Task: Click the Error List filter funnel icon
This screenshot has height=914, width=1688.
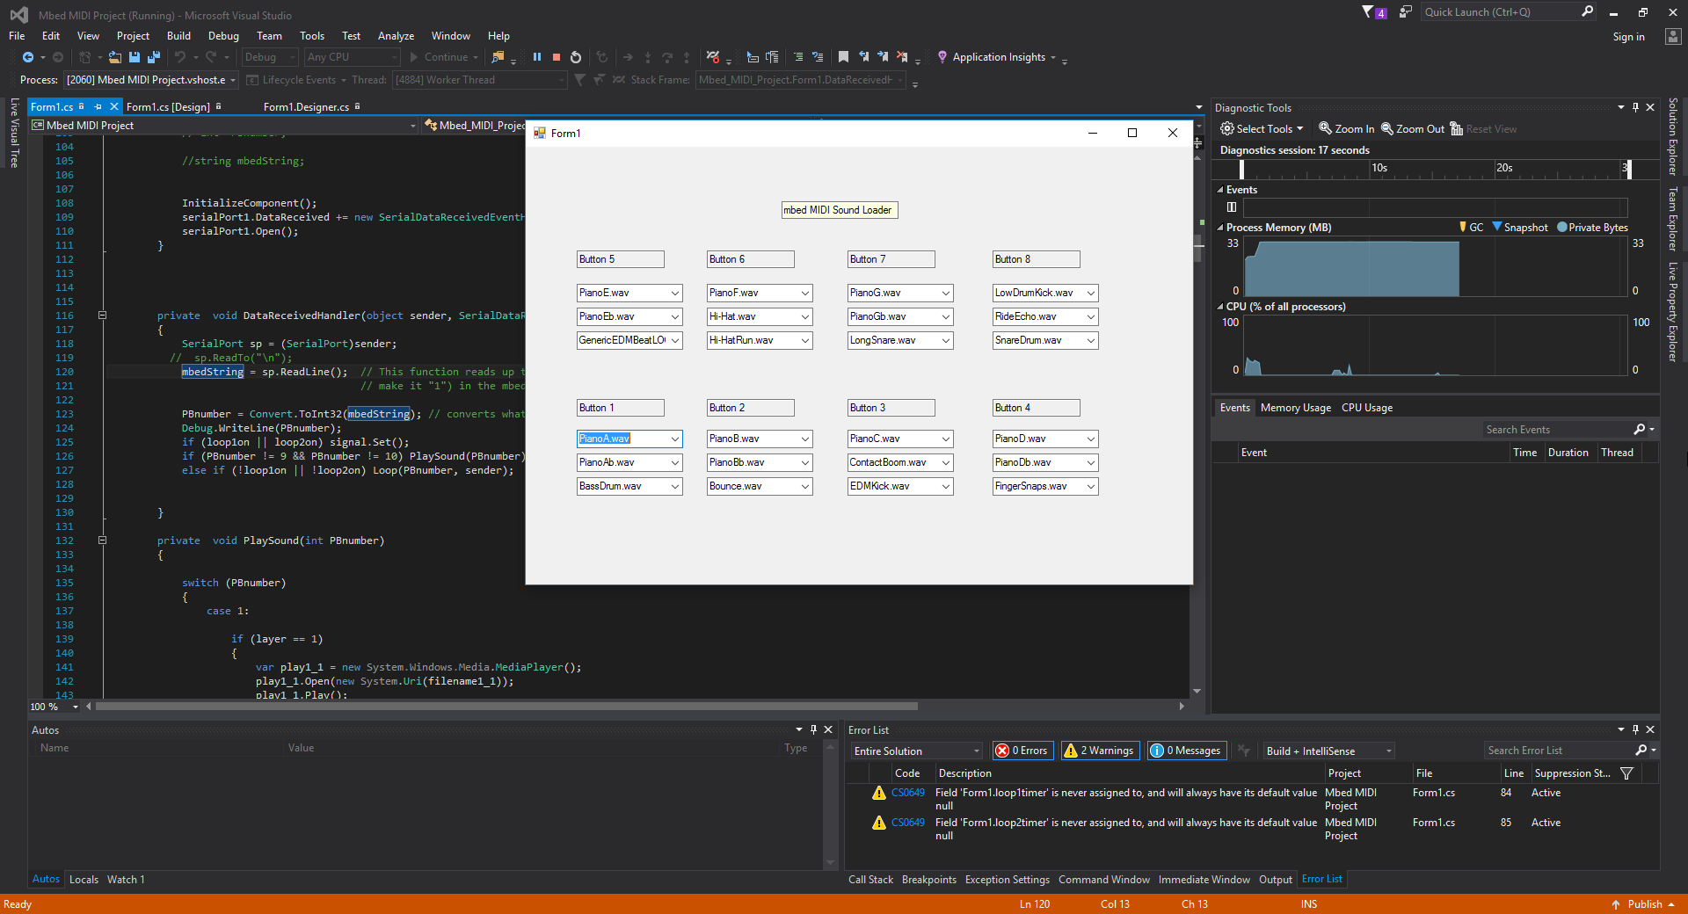Action: pos(1626,773)
